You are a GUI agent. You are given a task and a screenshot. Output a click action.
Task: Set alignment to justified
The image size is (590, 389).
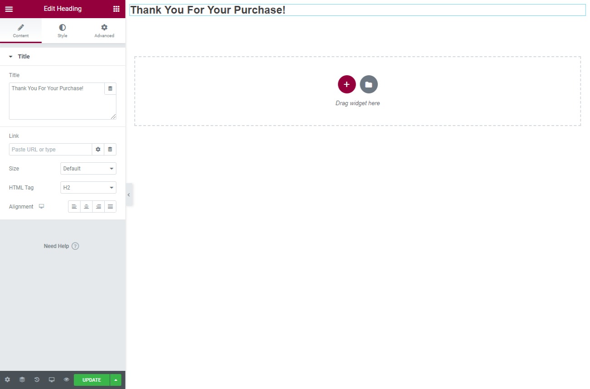(110, 207)
